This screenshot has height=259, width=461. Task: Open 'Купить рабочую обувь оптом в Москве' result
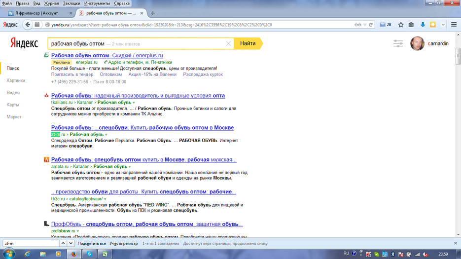(142, 128)
